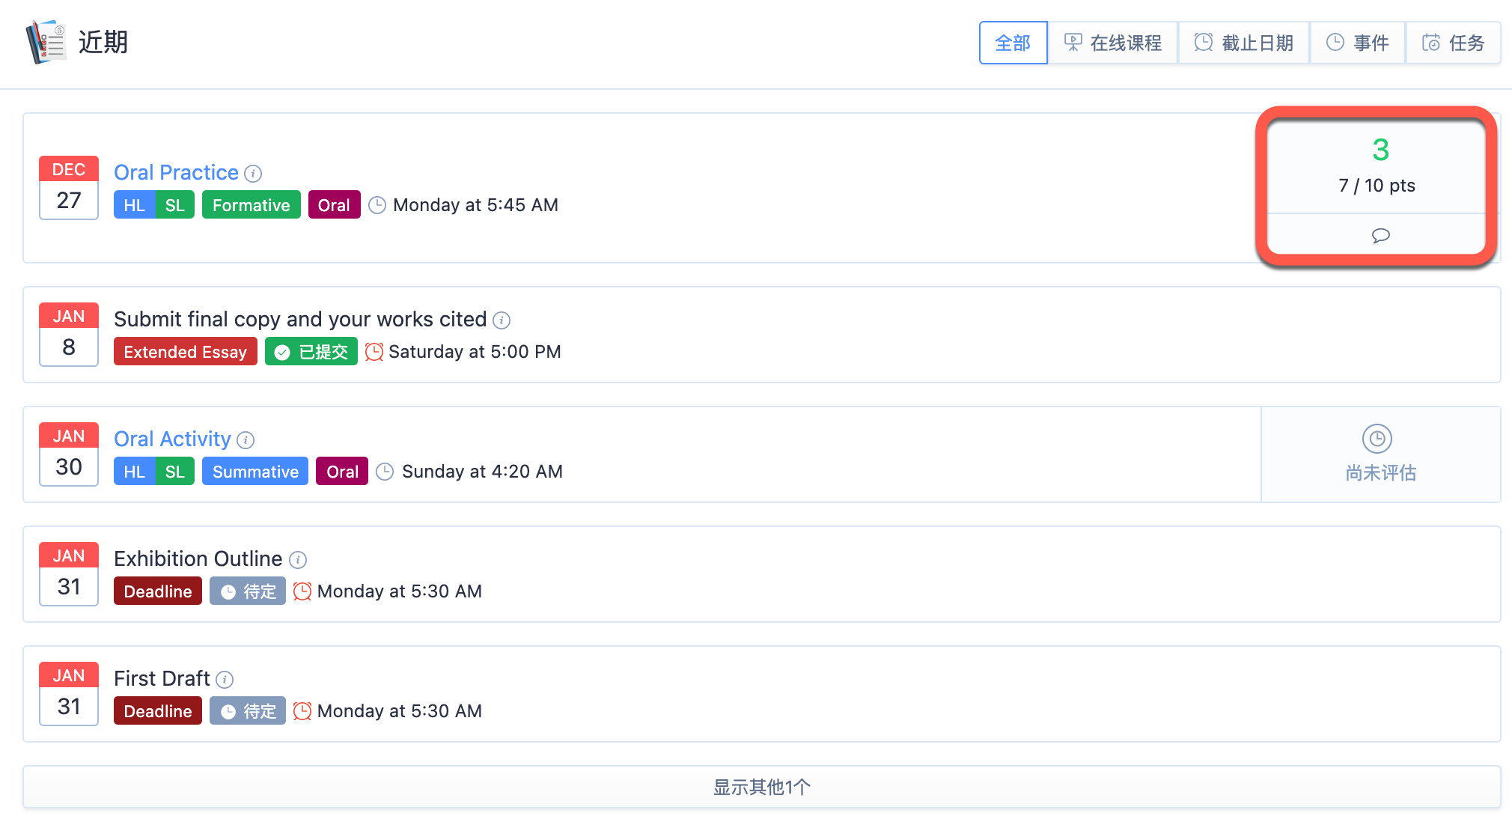Click JAN 8 calendar date icon

(69, 335)
